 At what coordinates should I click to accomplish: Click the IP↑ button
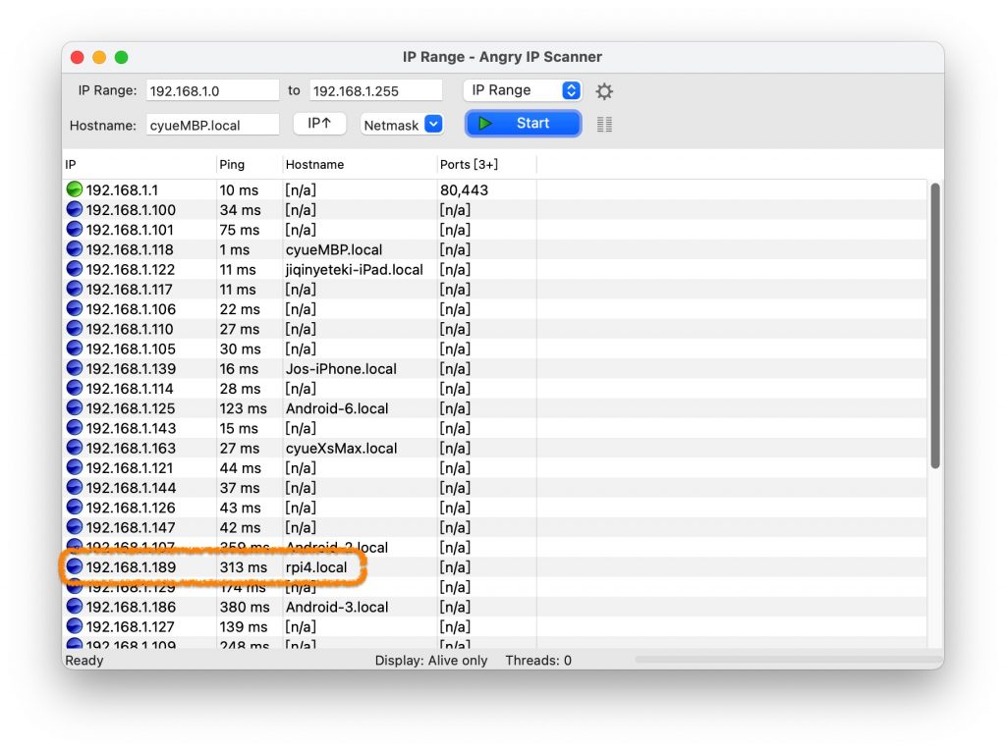(320, 124)
